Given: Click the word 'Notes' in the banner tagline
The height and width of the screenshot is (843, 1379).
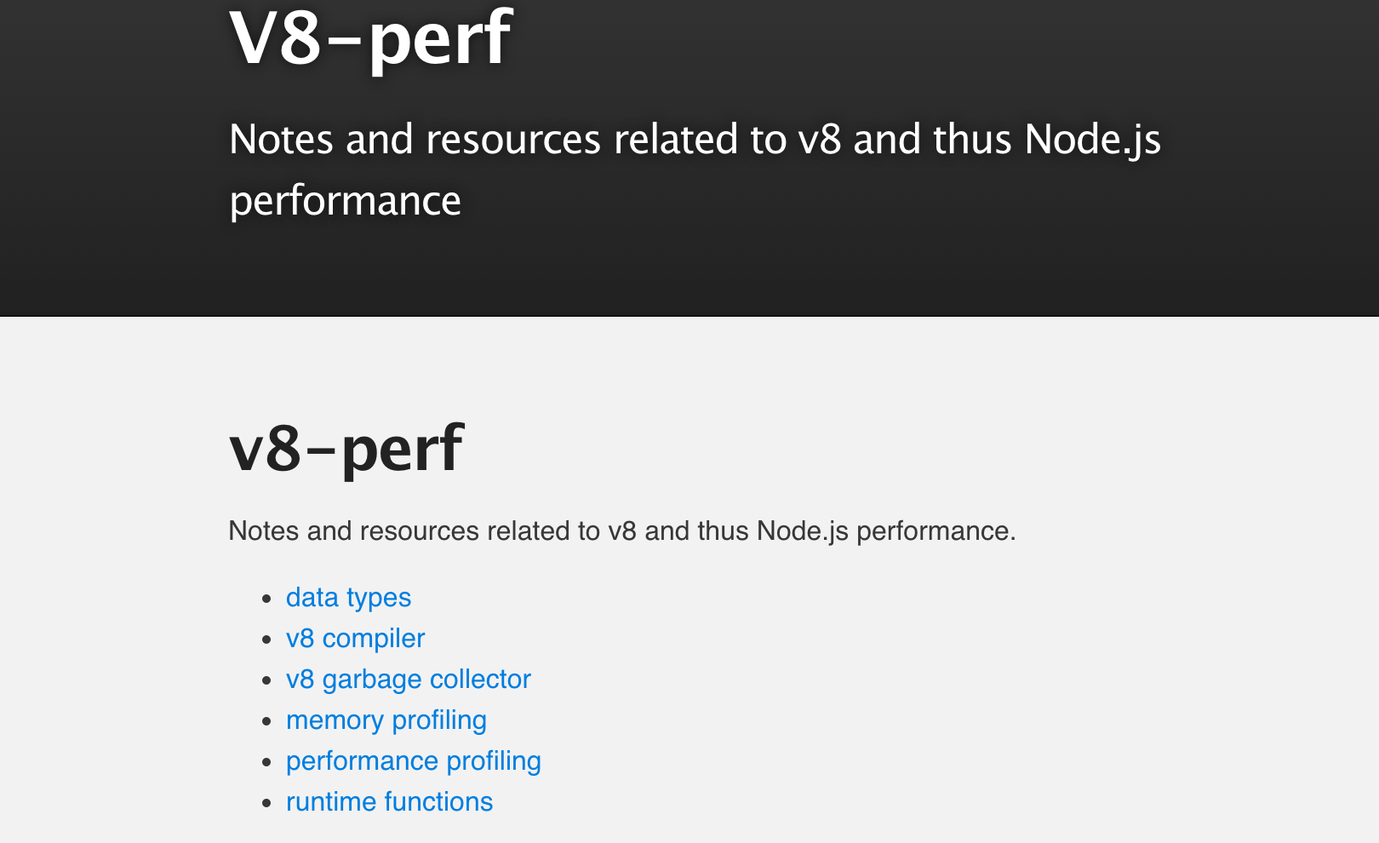Looking at the screenshot, I should click(280, 139).
